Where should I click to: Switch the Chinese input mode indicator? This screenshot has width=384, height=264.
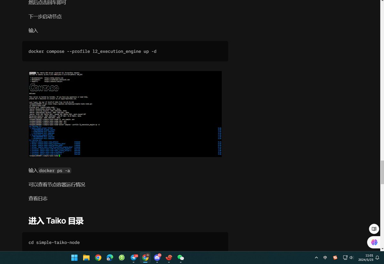[325, 258]
